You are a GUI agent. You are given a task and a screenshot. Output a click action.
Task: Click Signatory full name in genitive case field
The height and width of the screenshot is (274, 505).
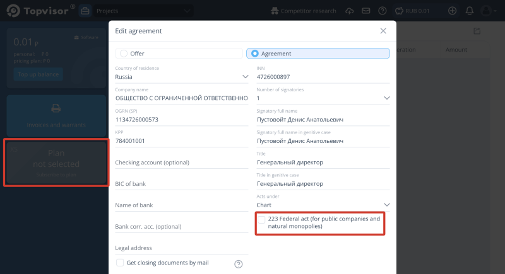click(323, 140)
